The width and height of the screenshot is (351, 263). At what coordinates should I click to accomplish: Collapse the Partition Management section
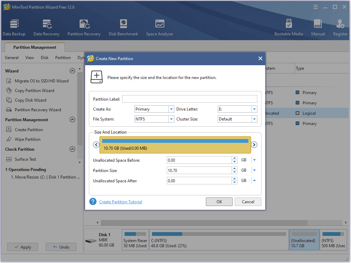coord(72,119)
